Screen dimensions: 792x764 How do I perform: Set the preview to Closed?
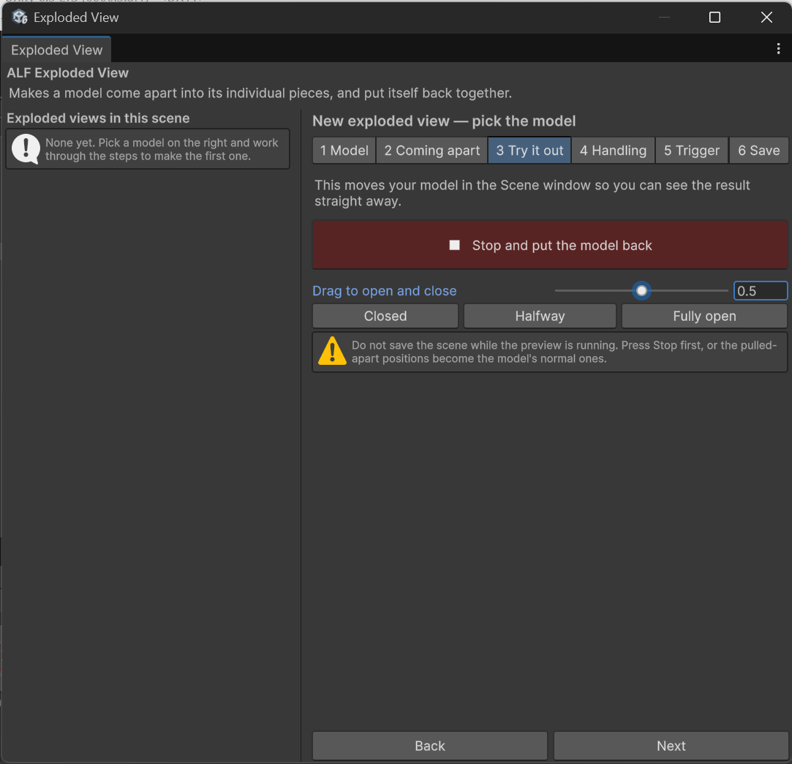click(x=385, y=316)
